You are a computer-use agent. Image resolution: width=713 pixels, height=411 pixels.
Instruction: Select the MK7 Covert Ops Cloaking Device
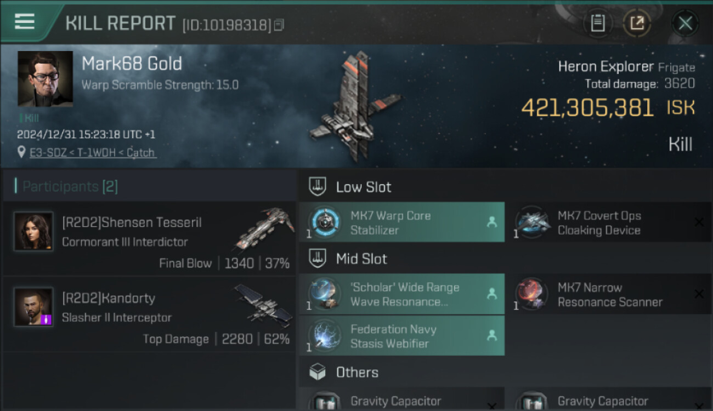click(x=609, y=222)
